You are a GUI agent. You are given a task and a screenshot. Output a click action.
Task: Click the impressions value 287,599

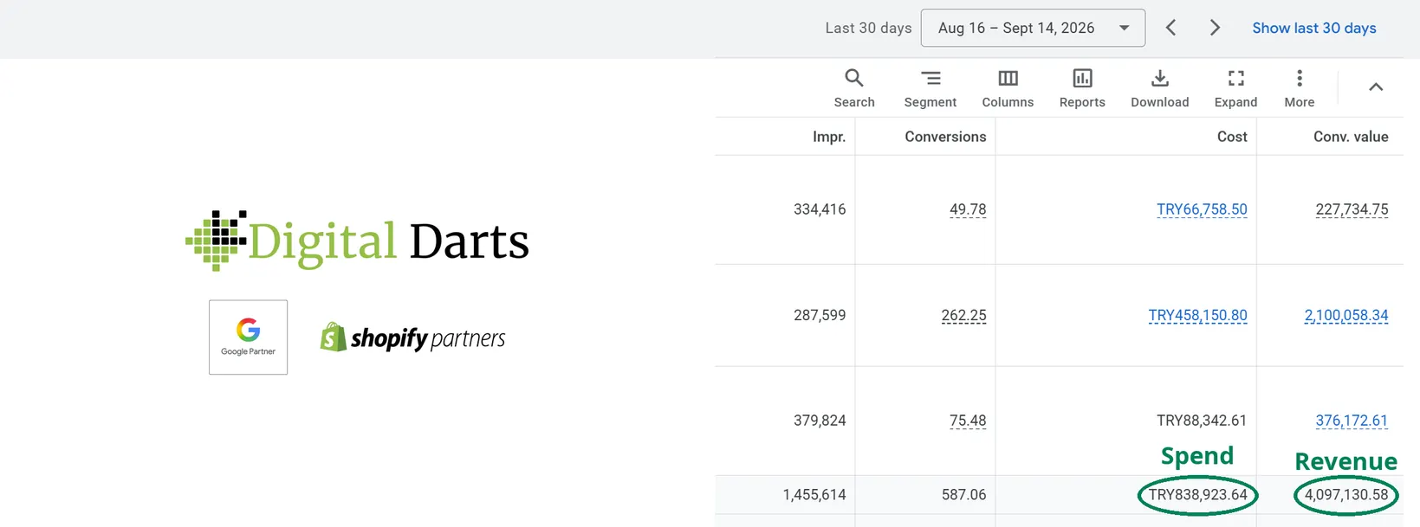pos(820,316)
